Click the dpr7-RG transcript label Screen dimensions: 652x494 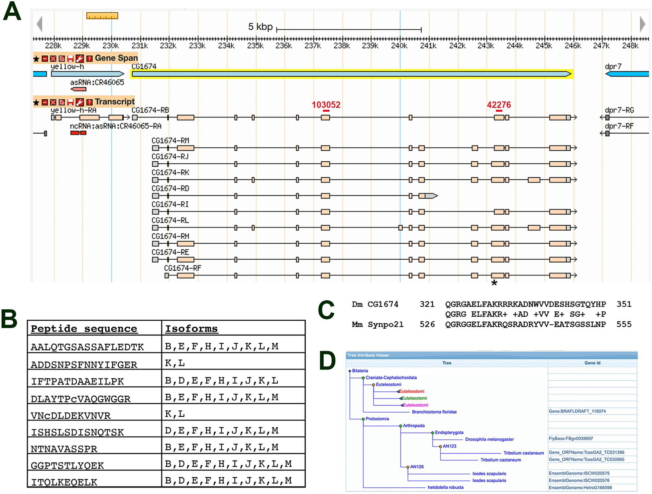tap(619, 110)
